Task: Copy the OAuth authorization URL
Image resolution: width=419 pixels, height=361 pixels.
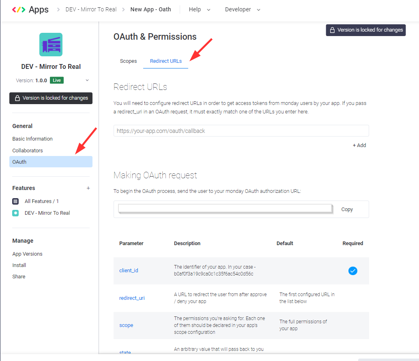Action: (x=347, y=209)
